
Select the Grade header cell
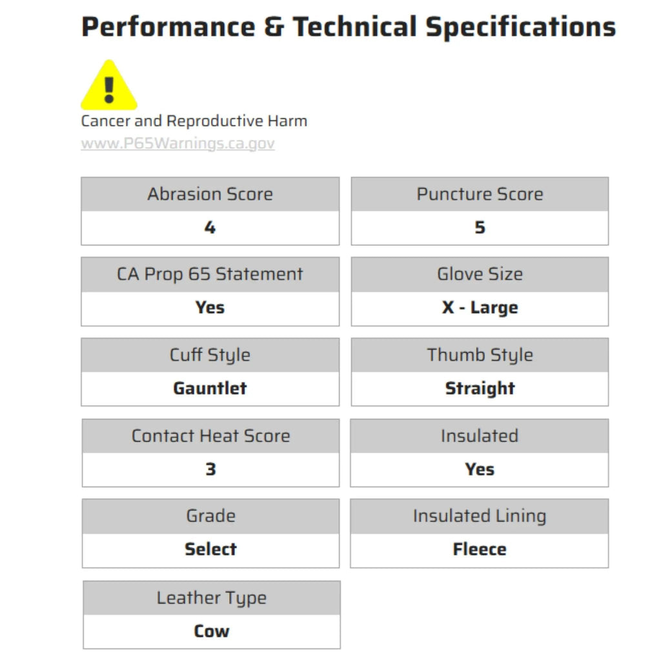coord(210,516)
